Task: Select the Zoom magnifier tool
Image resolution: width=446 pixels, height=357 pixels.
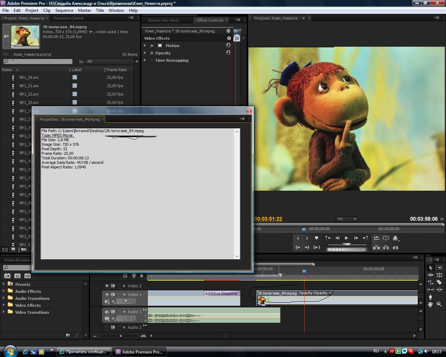Action: 439,304
